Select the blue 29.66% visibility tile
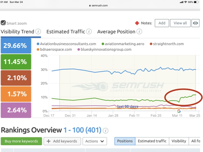The height and width of the screenshot is (152, 203). (x=16, y=46)
